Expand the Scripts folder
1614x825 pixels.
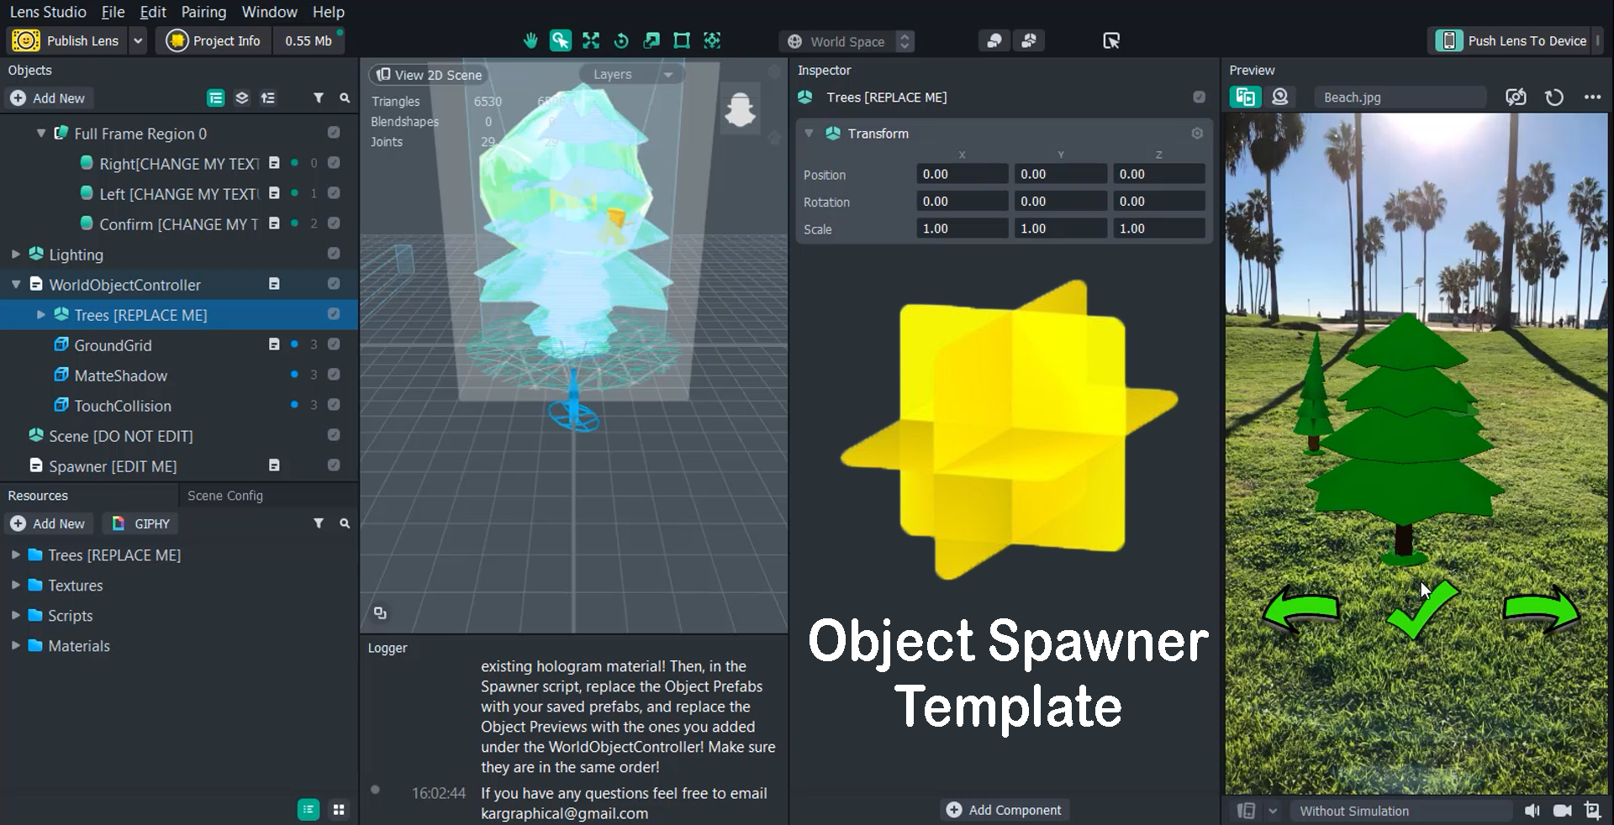point(16,616)
